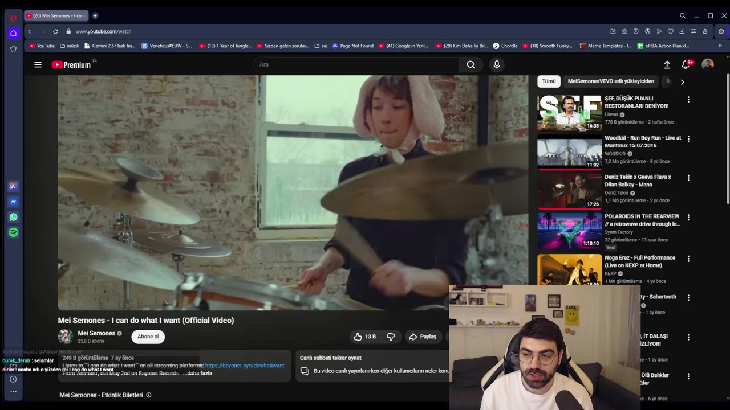
Task: Open the bookmarks star in Opera sidebar
Action: coord(13,48)
